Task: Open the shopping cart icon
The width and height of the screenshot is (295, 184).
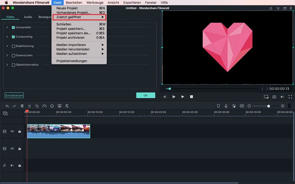Action: [278, 8]
